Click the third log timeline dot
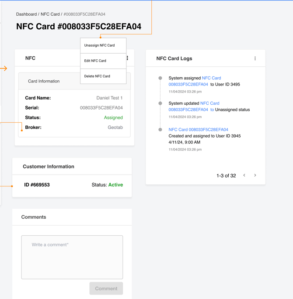293x299 pixels. point(160,130)
